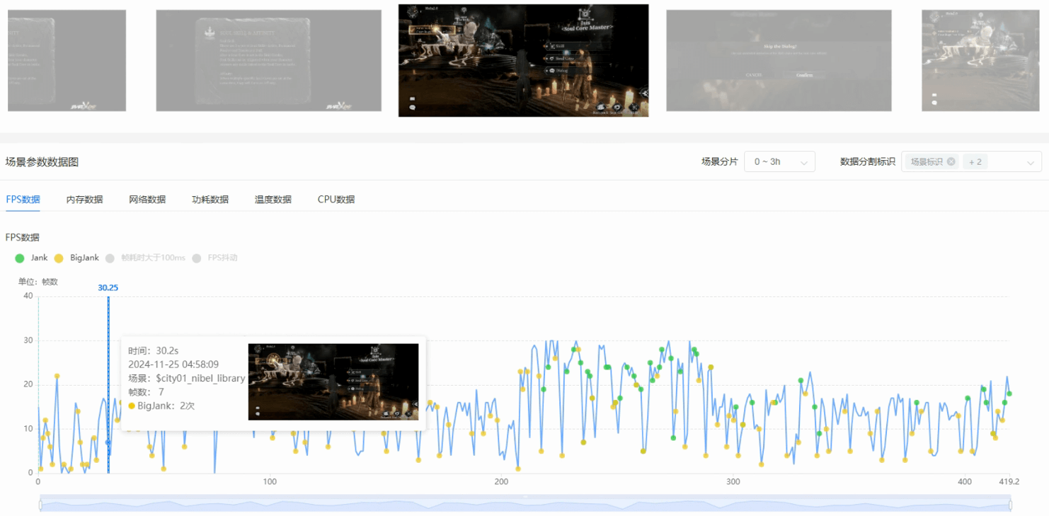Click the tooltip's game screenshot preview
This screenshot has width=1049, height=516.
(333, 382)
